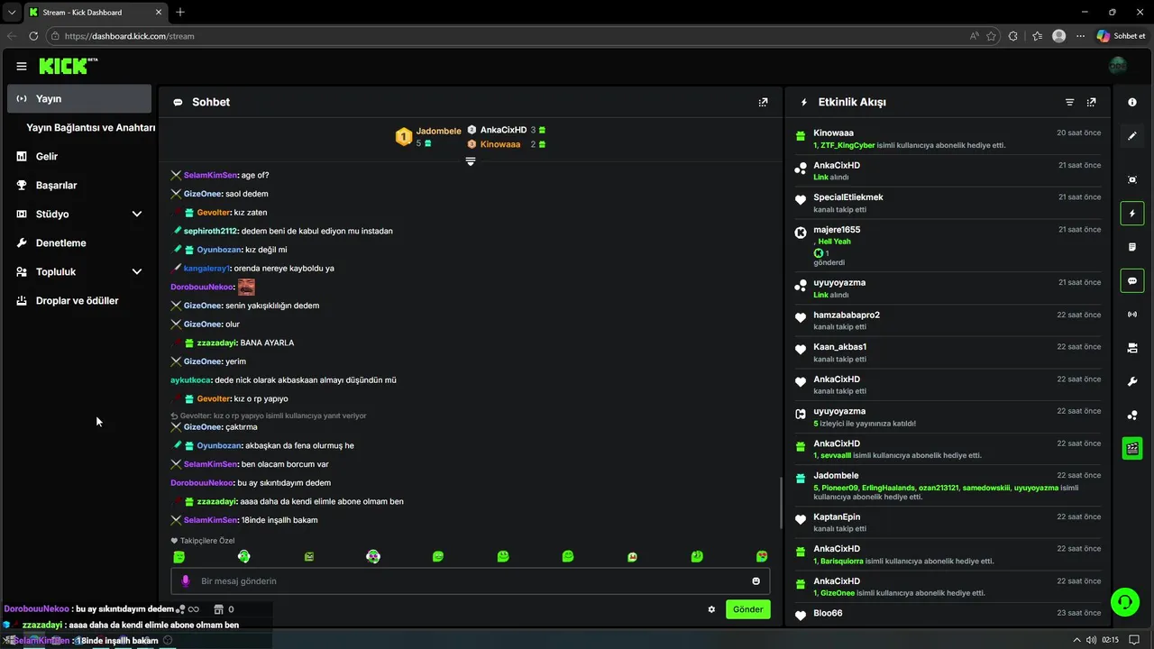The width and height of the screenshot is (1154, 649).
Task: Click SpecialEtliekmek in activity feed
Action: pos(848,197)
